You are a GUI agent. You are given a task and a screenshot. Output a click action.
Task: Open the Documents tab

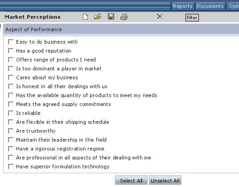[x=210, y=6]
